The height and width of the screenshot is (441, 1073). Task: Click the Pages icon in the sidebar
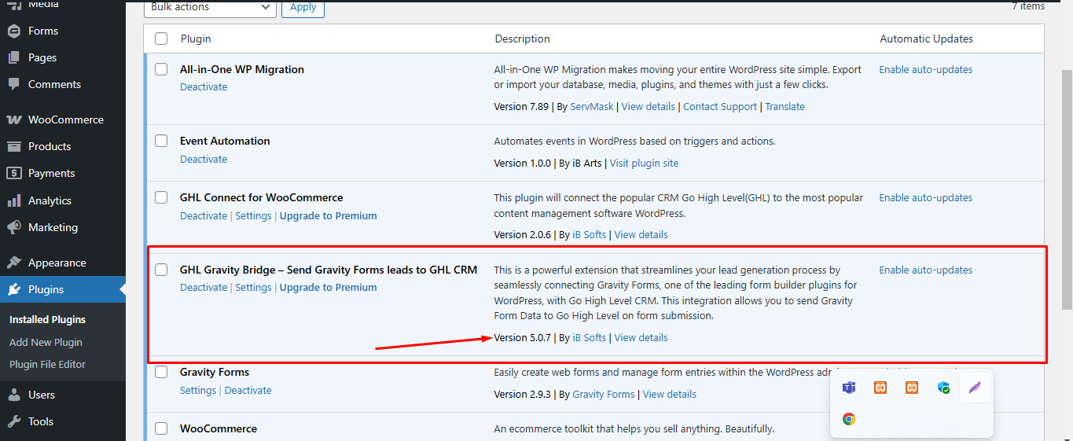click(14, 57)
